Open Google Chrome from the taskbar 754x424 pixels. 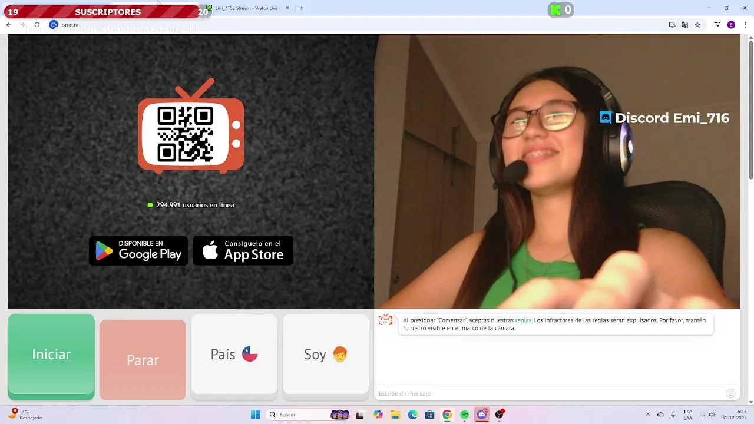pos(447,415)
